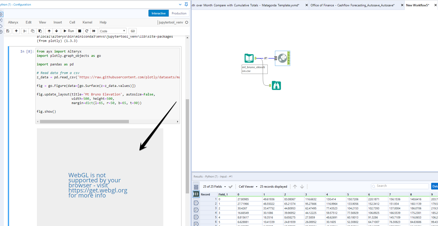The width and height of the screenshot is (438, 226).
Task: Restart the kernel with circular arrow
Action: pos(87,31)
